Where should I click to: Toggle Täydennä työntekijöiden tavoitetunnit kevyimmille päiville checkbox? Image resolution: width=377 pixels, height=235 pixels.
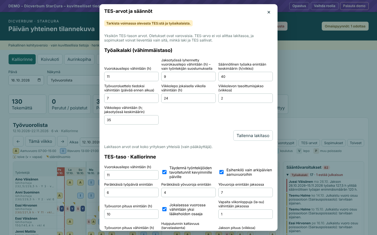click(x=164, y=172)
